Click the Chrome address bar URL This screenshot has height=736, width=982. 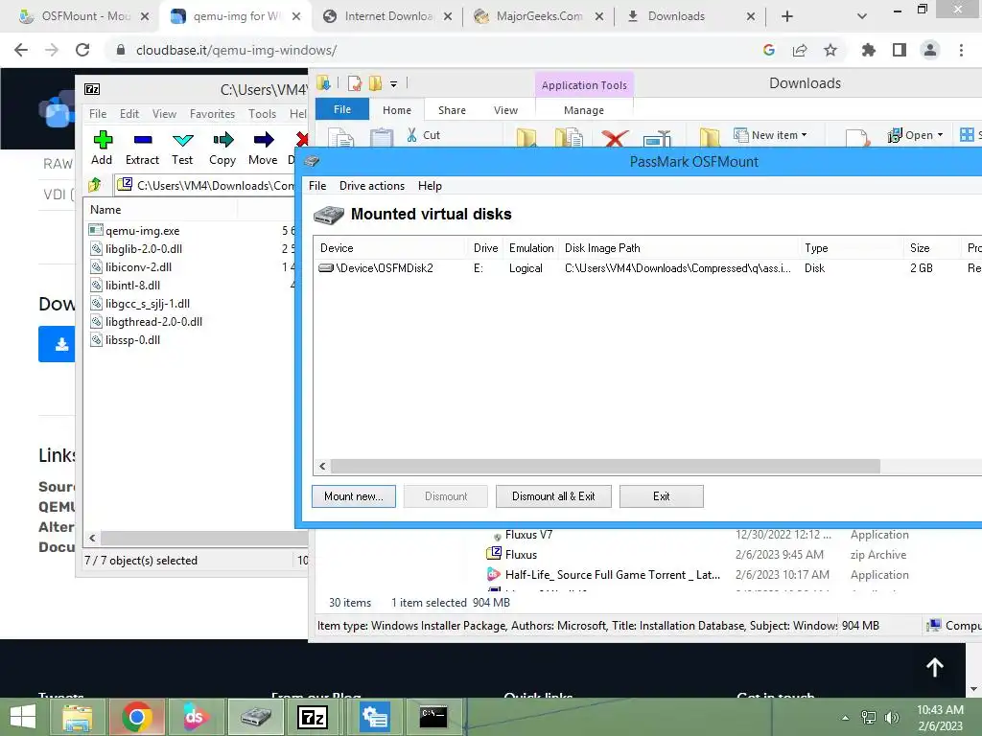click(236, 50)
